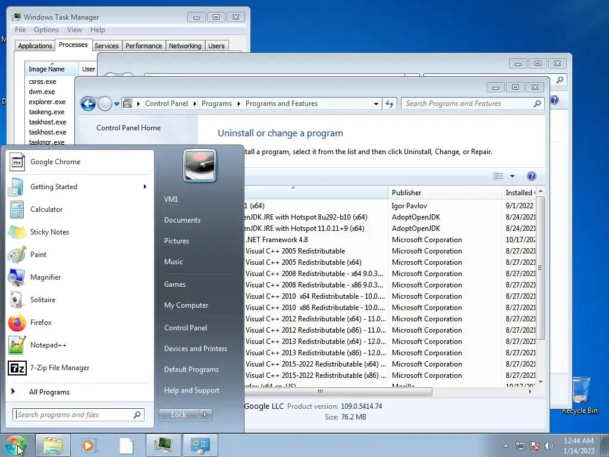Open Options menu in Task Manager
Viewport: 609px width, 457px height.
pyautogui.click(x=46, y=30)
